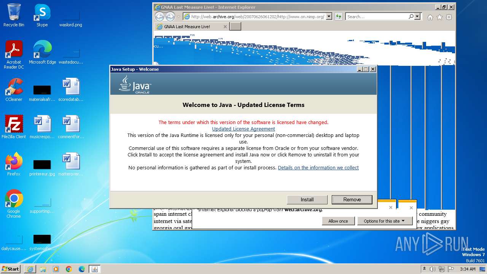Open Edge from the taskbar
Viewport: 487px width, 274px height.
pos(82,269)
